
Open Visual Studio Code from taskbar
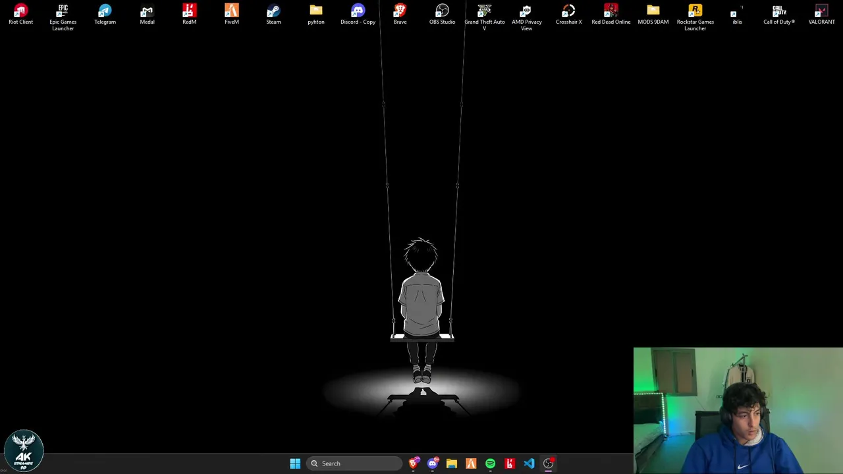(x=529, y=463)
